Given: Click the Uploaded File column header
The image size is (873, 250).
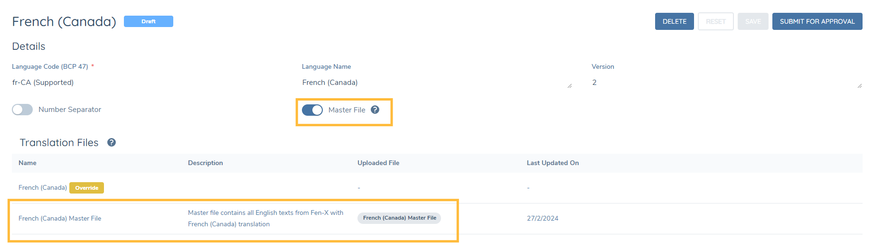Looking at the screenshot, I should [x=378, y=163].
